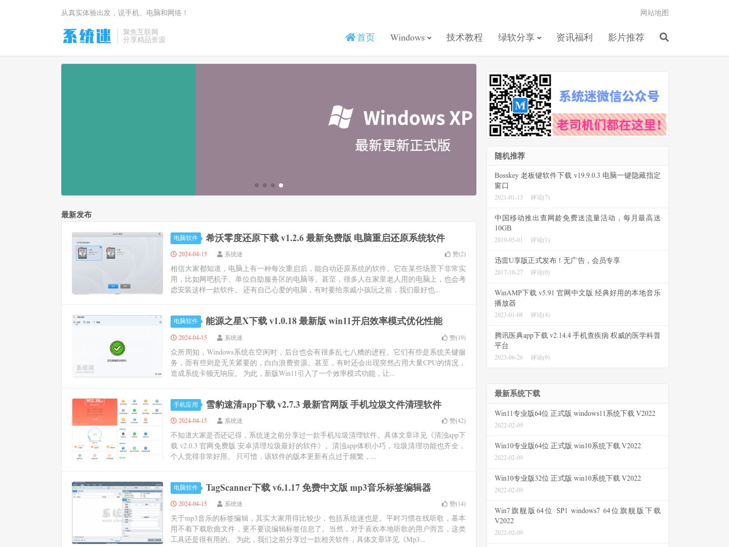The image size is (729, 547).
Task: Like 雪豹速清 post with 赞(42) thumb icon
Action: pyautogui.click(x=454, y=421)
